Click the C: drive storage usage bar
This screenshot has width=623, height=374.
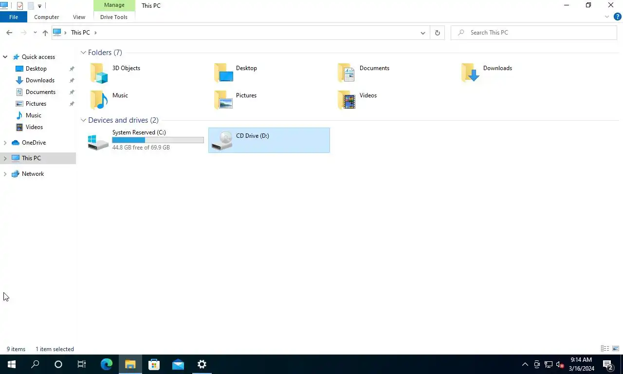[158, 140]
